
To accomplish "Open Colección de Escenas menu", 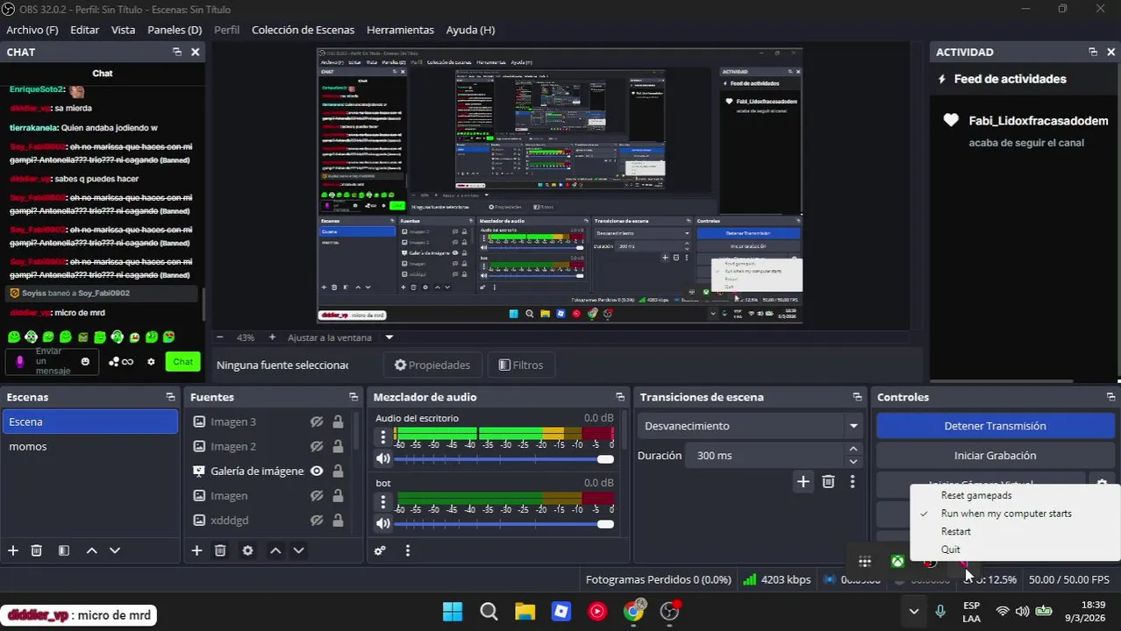I will [303, 30].
